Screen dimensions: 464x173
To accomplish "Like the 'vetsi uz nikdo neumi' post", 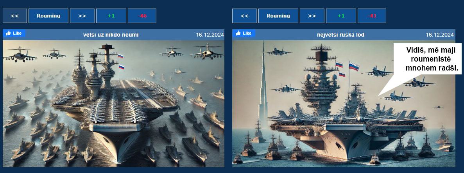I will point(14,33).
